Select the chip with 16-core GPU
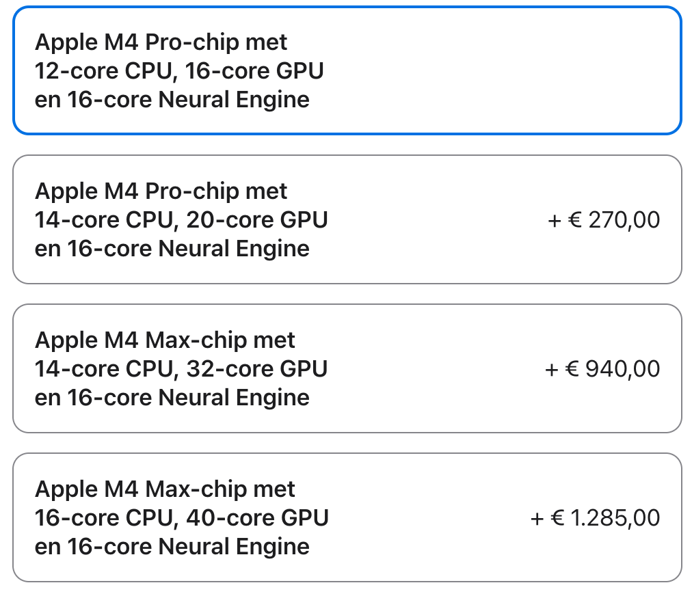Viewport: 692px width, 596px height. click(x=347, y=70)
